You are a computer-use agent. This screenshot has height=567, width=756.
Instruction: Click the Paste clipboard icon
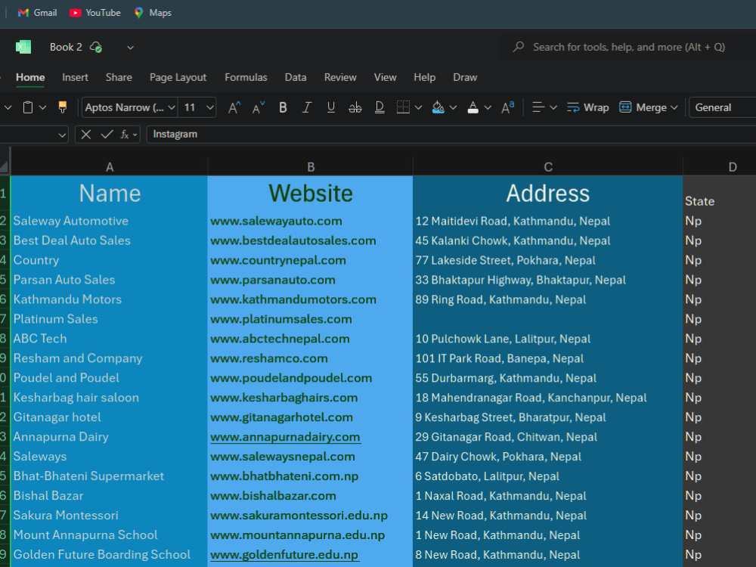(28, 107)
